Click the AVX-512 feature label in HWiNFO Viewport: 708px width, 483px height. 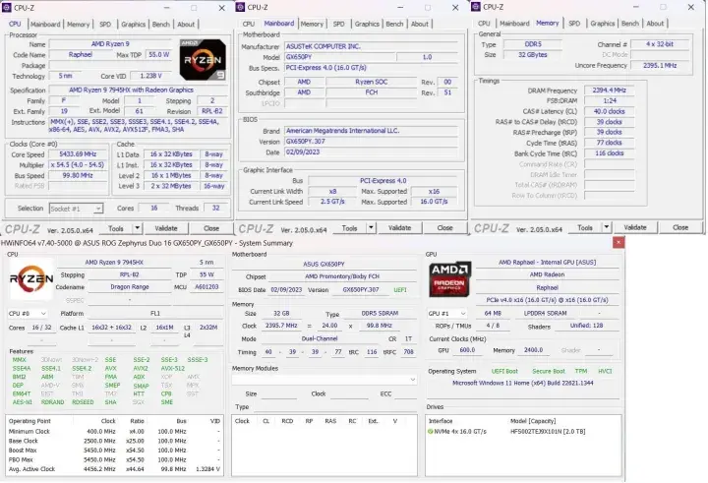(x=173, y=368)
